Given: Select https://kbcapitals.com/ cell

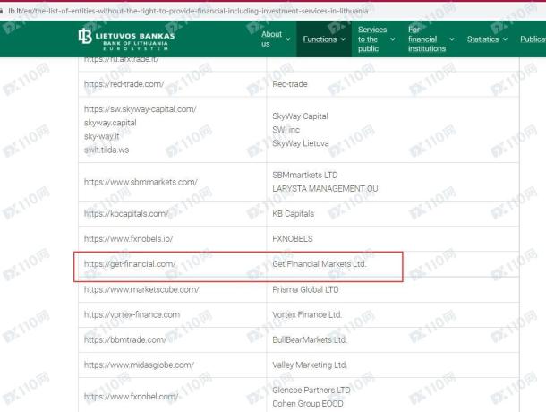Looking at the screenshot, I should tap(173, 214).
